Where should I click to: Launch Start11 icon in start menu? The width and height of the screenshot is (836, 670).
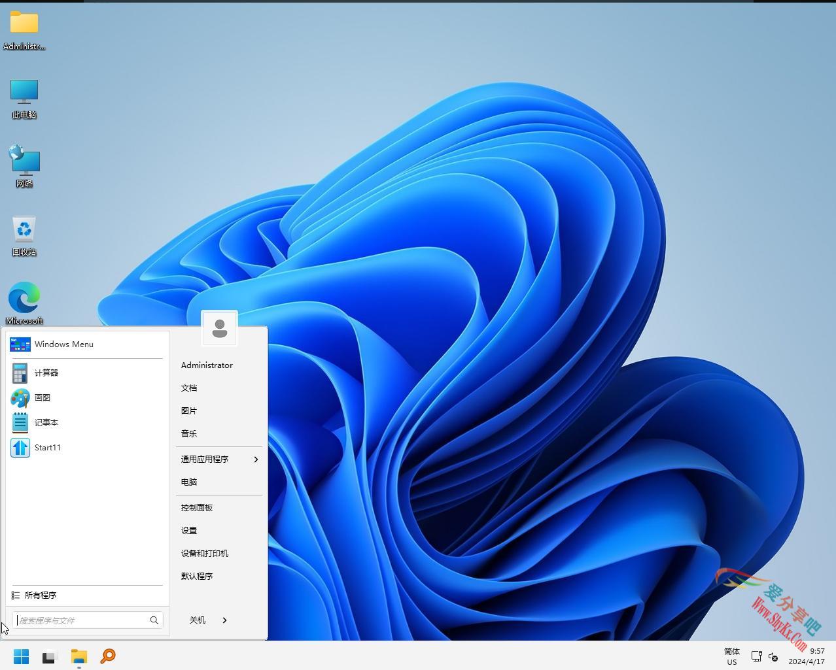[20, 447]
